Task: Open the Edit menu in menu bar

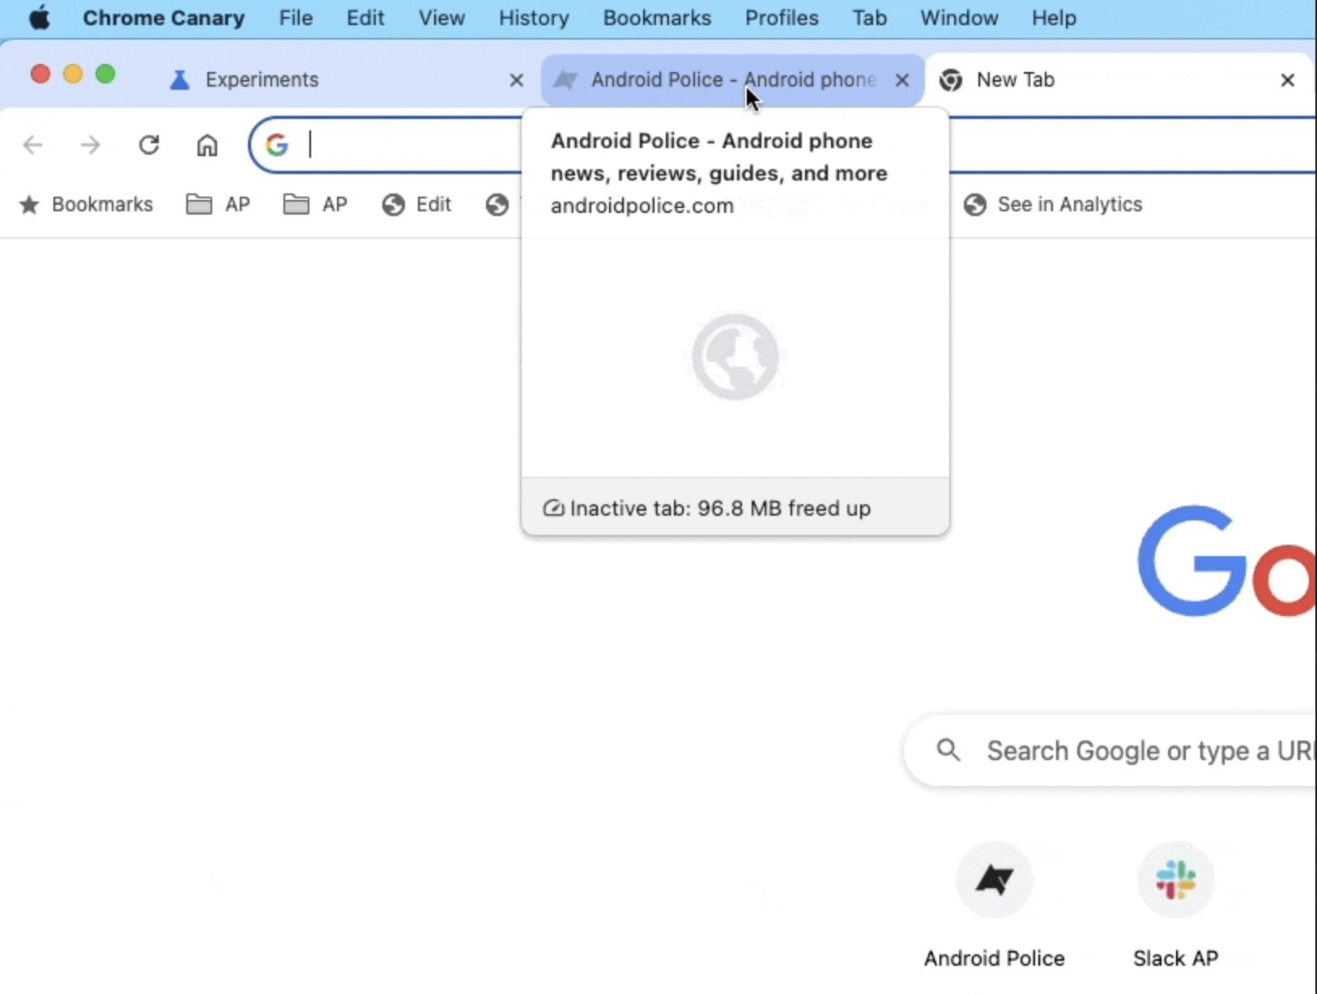Action: 365,18
